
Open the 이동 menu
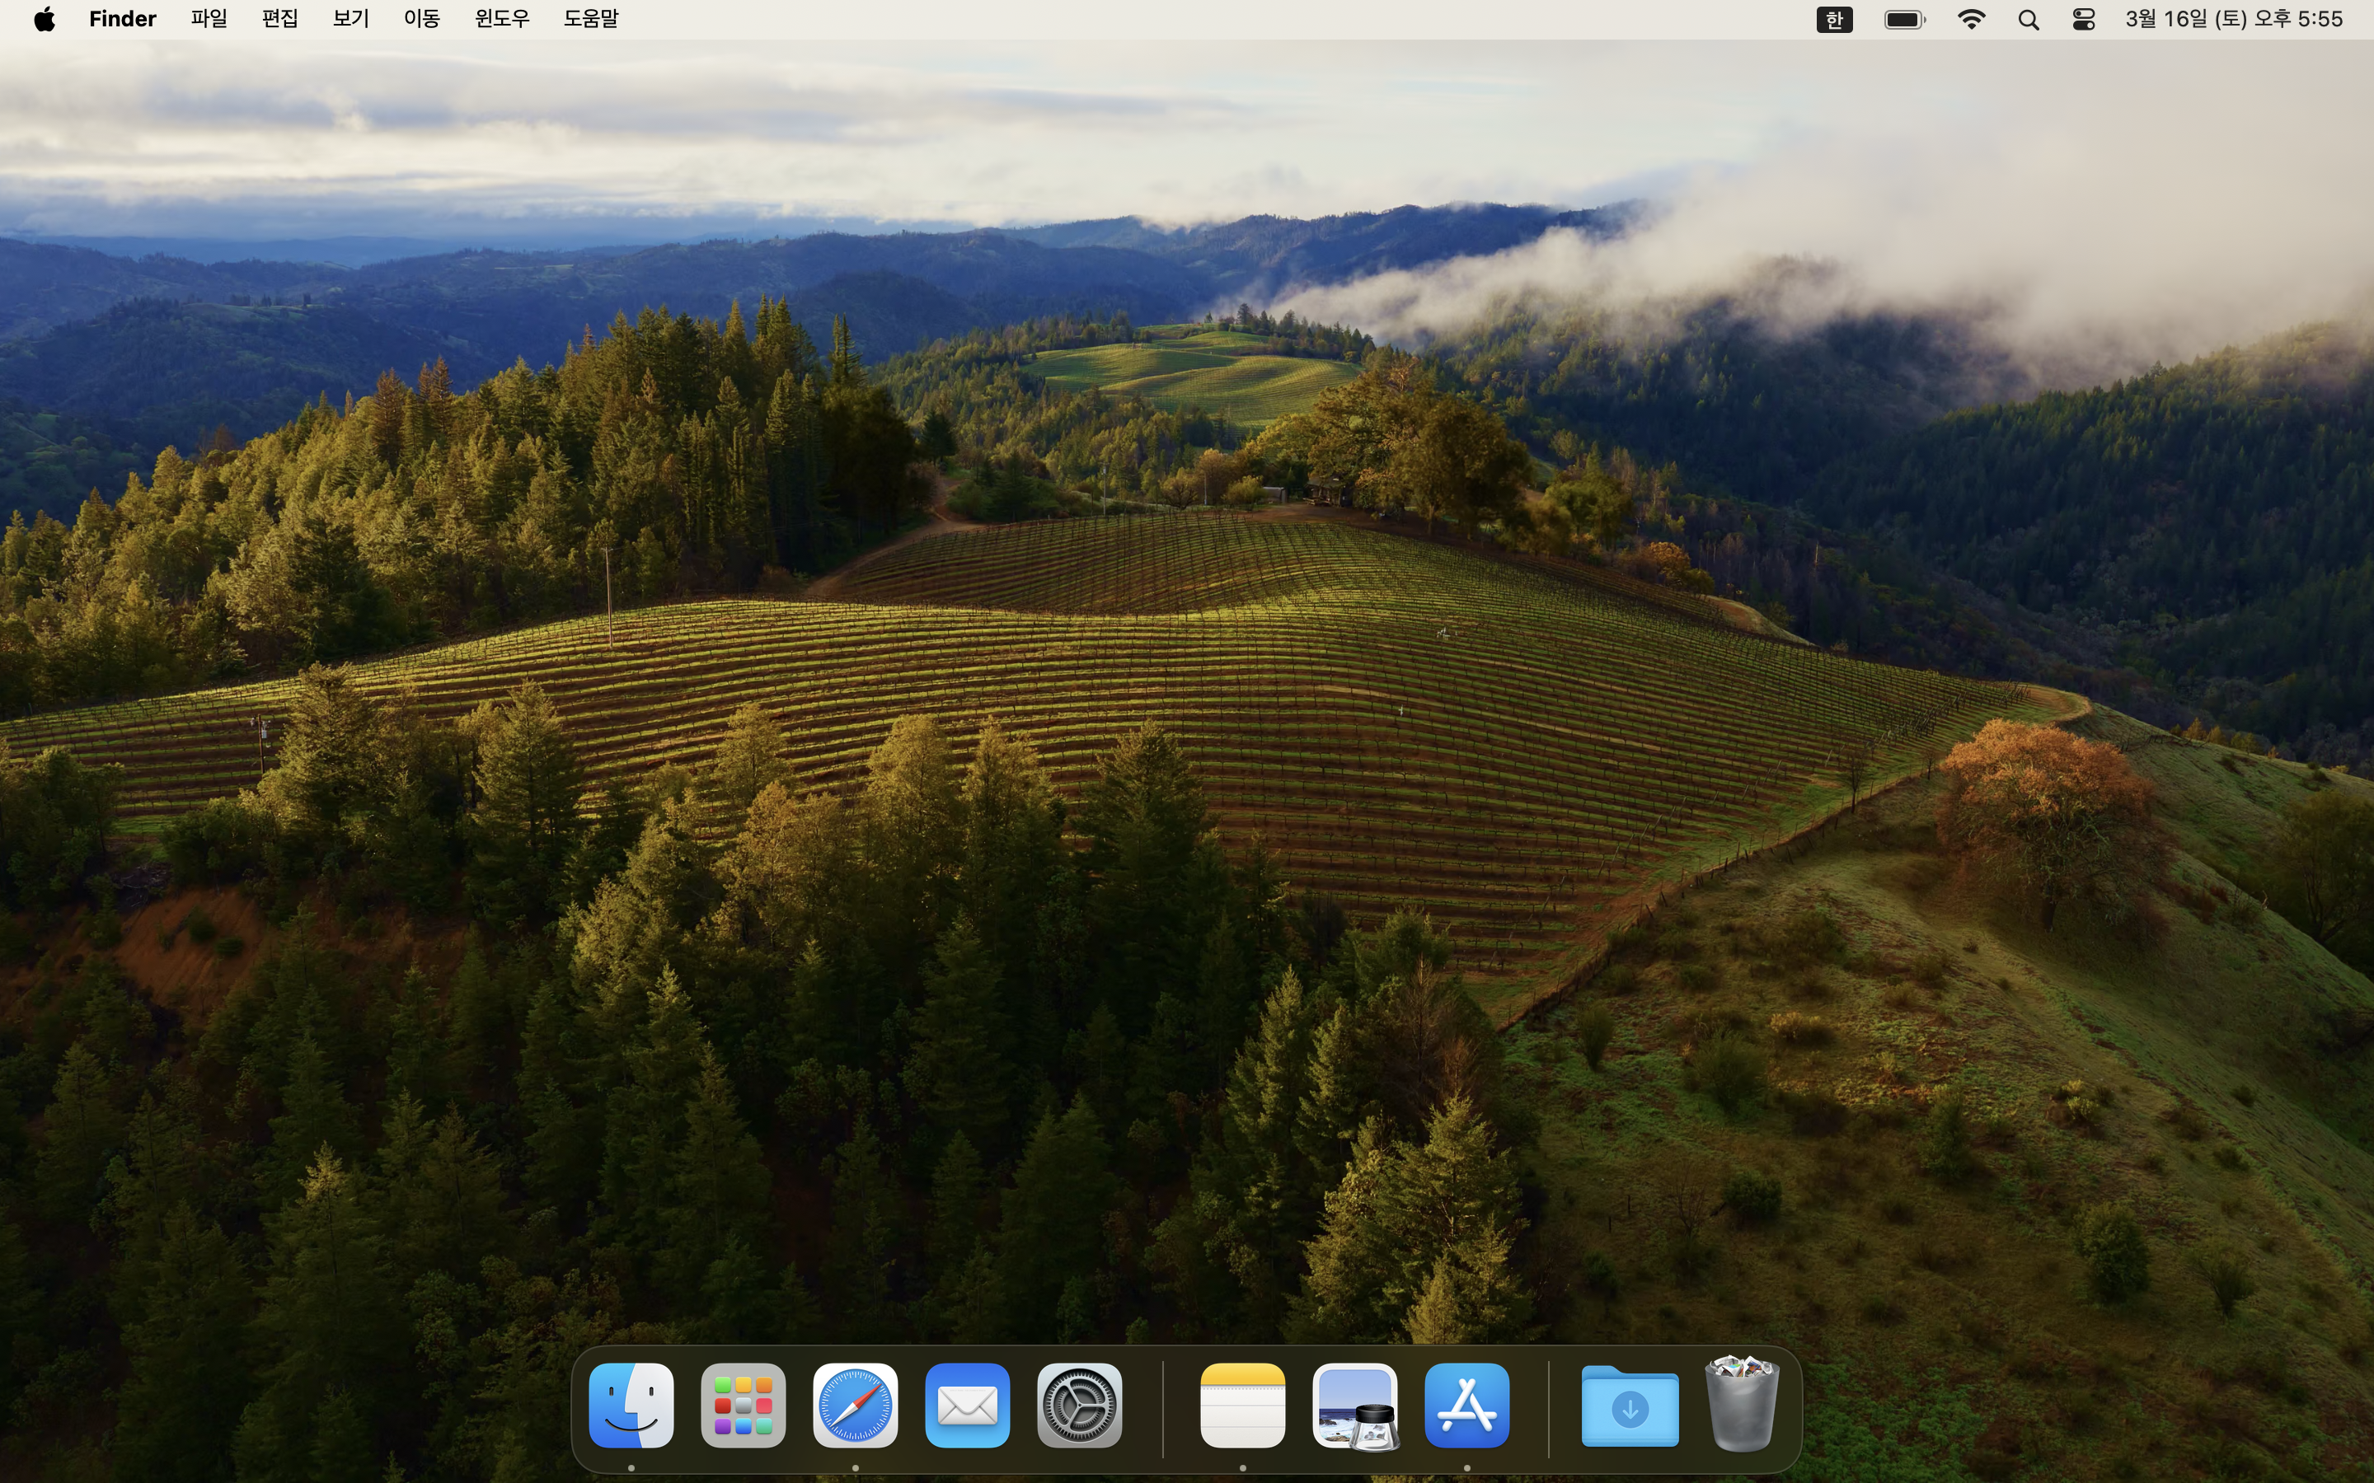point(422,19)
